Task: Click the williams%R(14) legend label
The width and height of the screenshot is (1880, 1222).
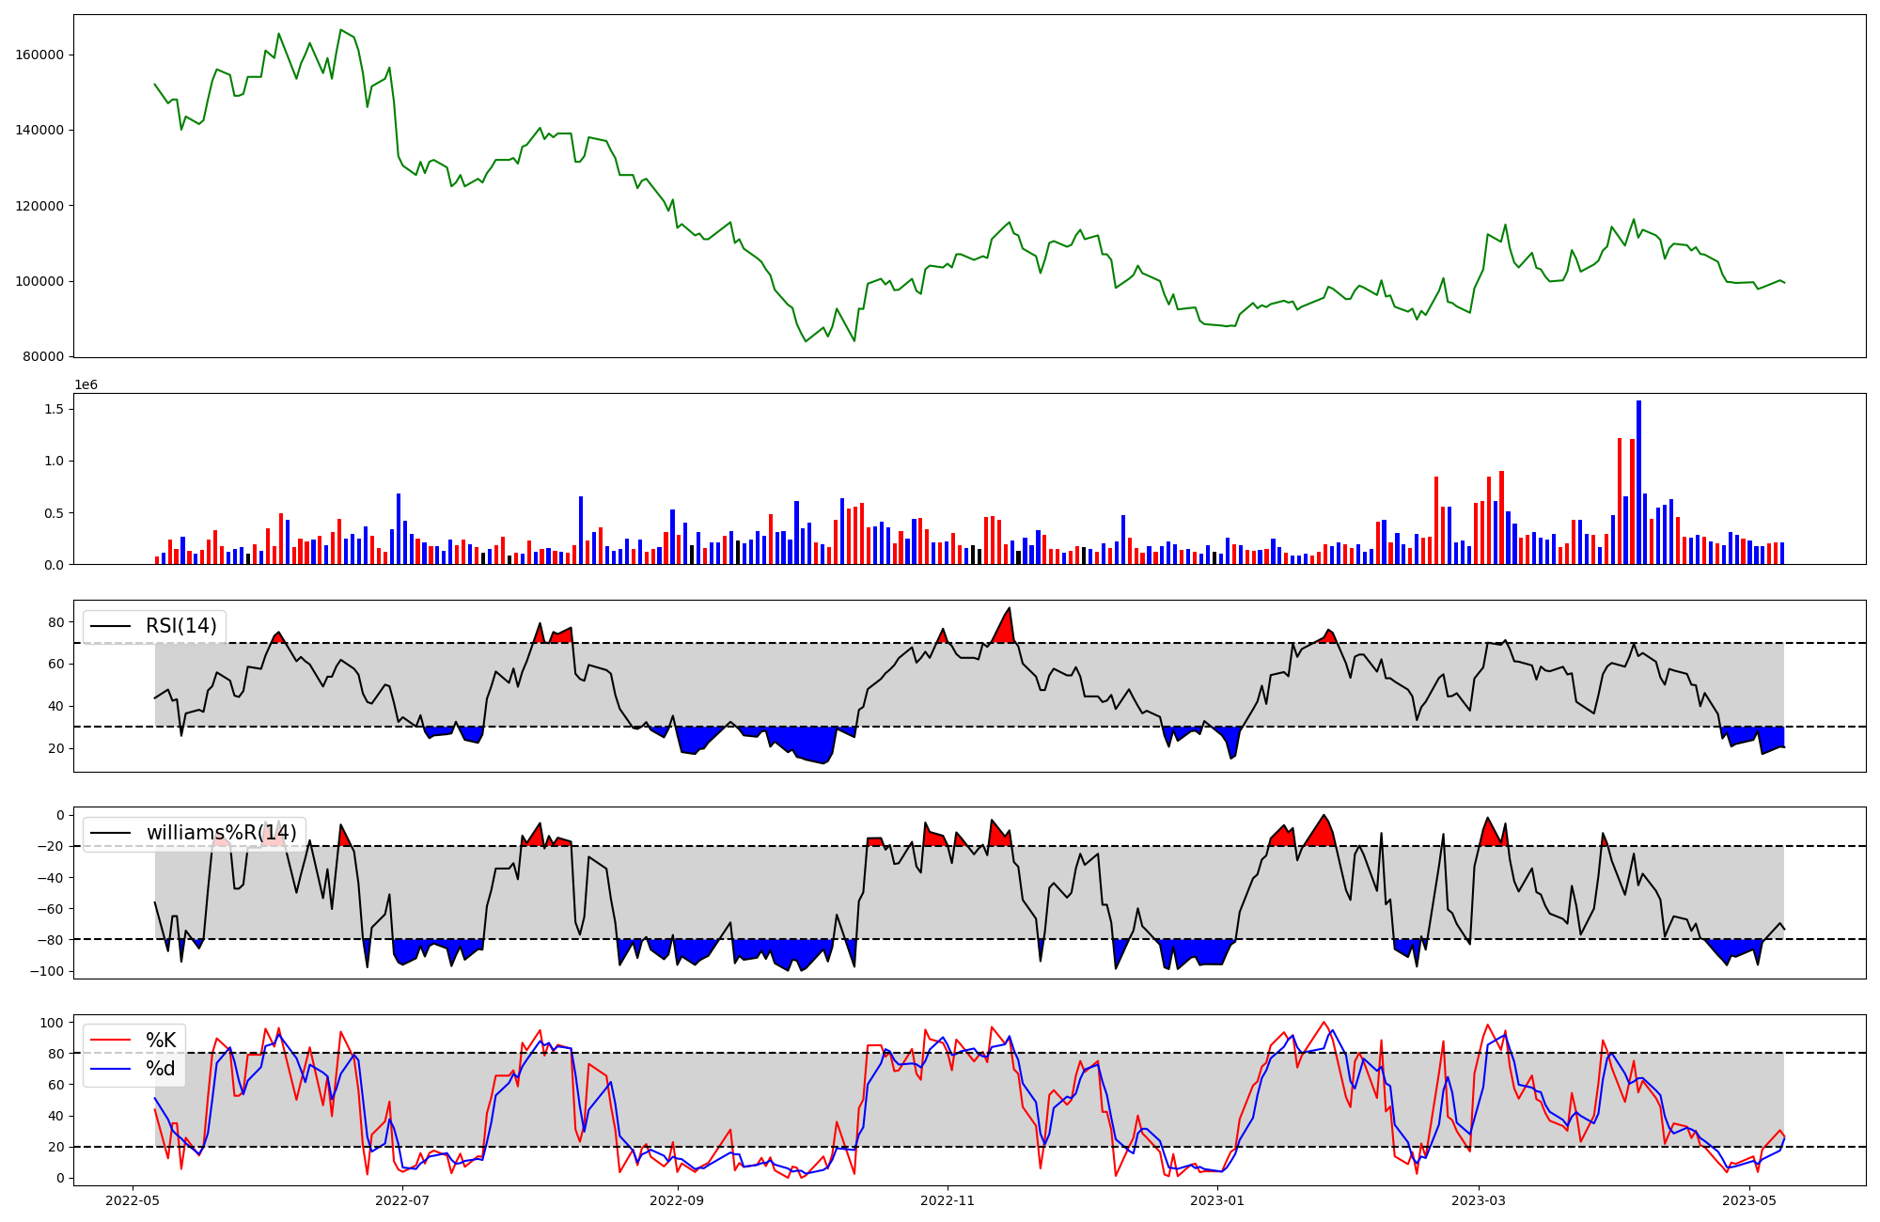Action: (x=221, y=833)
